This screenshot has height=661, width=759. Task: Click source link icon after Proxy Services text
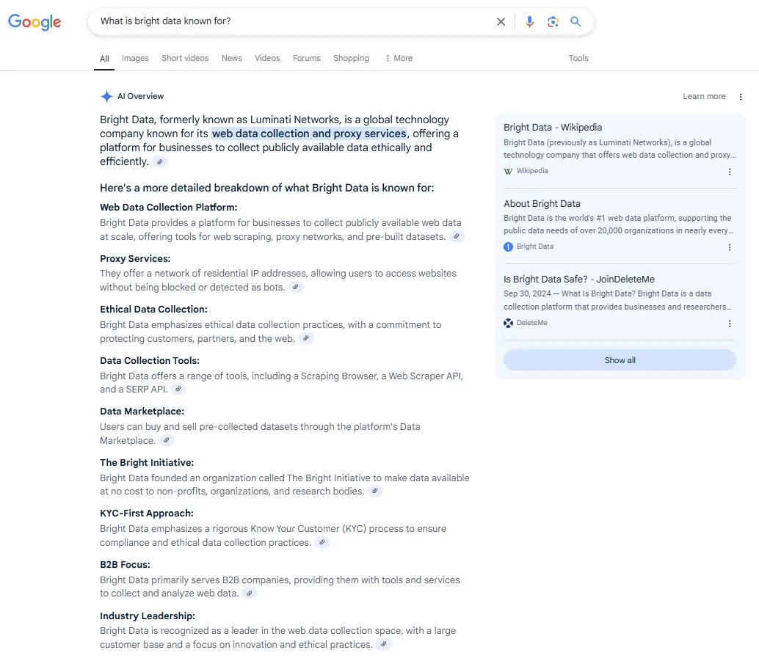[296, 288]
